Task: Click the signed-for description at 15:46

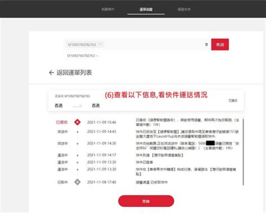Action: pos(187,122)
